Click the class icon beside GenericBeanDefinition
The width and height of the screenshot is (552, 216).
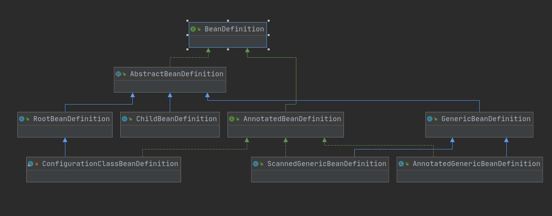coord(430,119)
